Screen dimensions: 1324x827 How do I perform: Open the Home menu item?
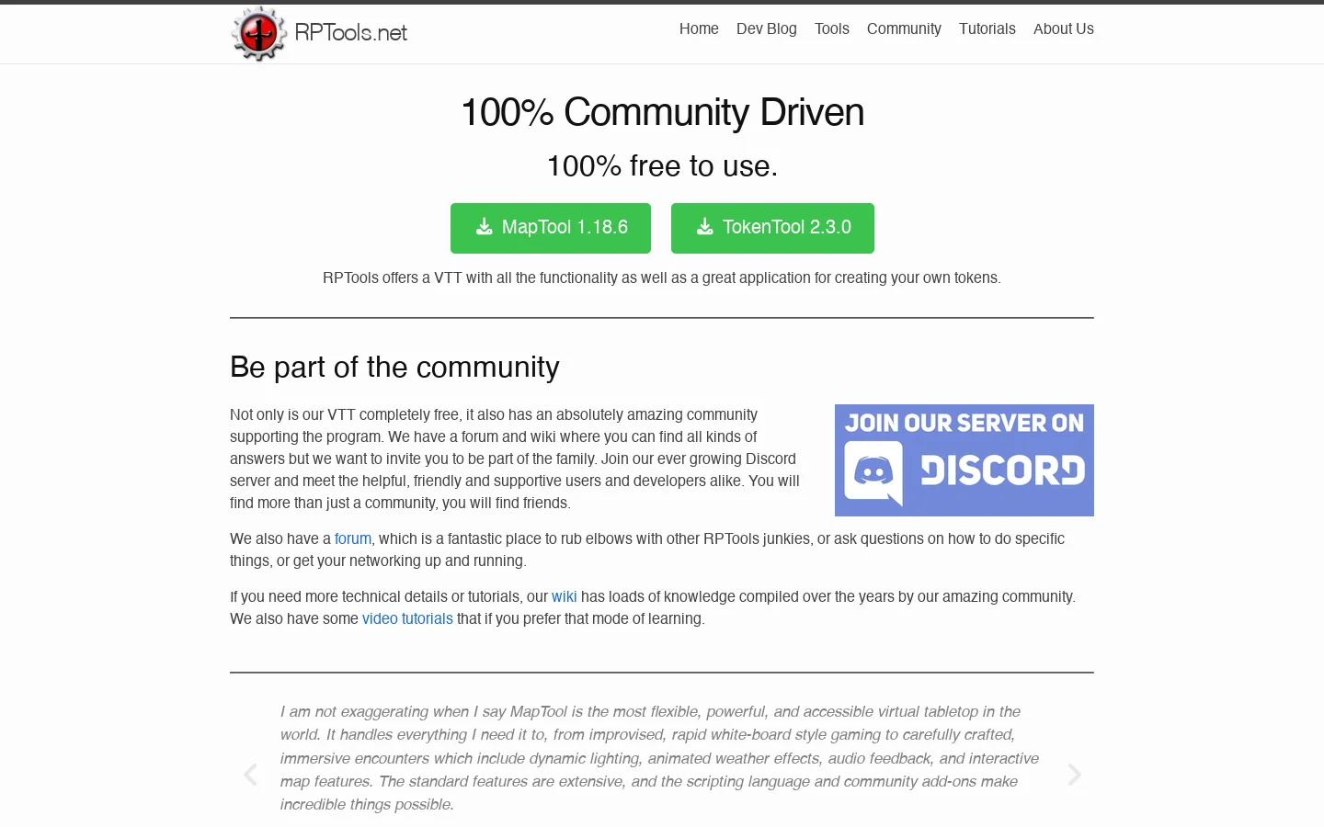tap(699, 28)
